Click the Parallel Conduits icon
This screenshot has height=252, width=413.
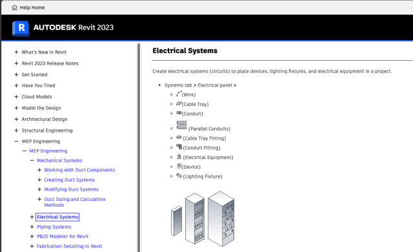point(182,125)
